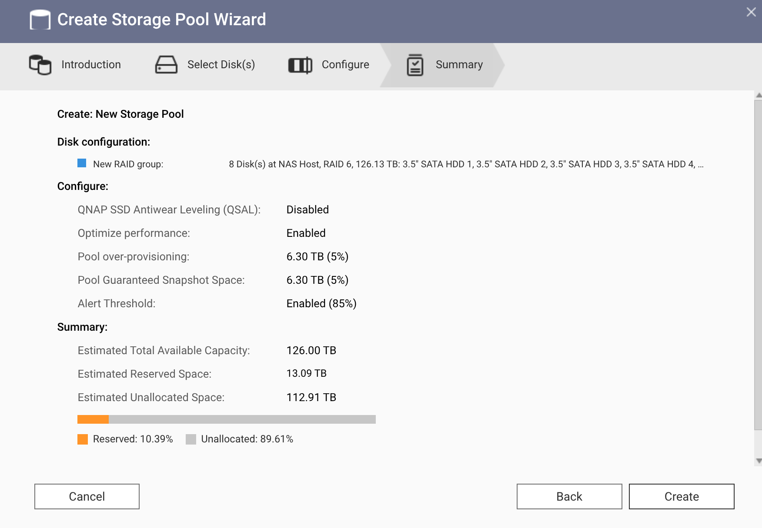Click the Introduction step icon

[x=40, y=65]
